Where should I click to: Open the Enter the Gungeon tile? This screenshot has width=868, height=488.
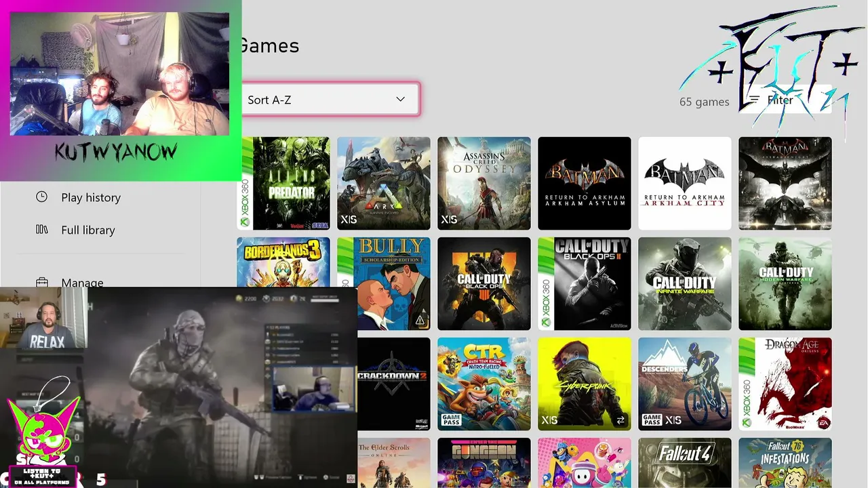[x=484, y=463]
